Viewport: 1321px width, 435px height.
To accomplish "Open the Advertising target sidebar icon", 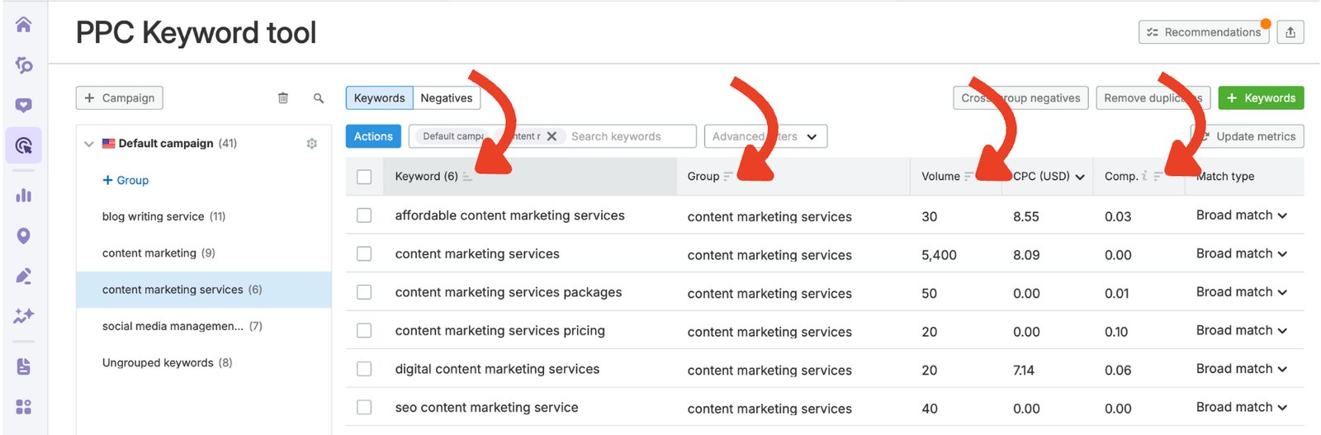I will click(x=23, y=146).
